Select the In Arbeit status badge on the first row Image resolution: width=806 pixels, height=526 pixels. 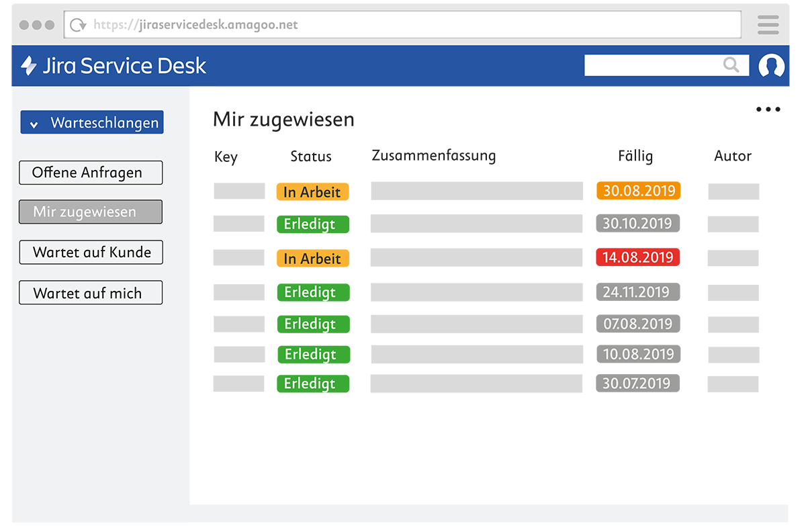pos(312,191)
